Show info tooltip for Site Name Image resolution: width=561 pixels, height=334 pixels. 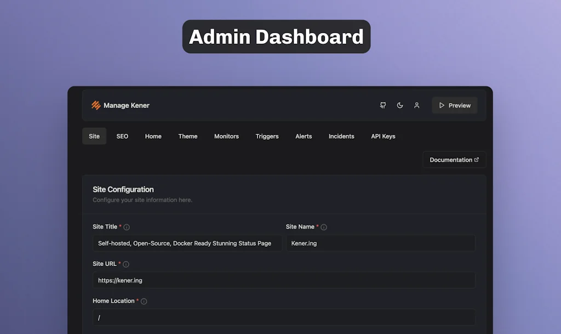tap(324, 227)
